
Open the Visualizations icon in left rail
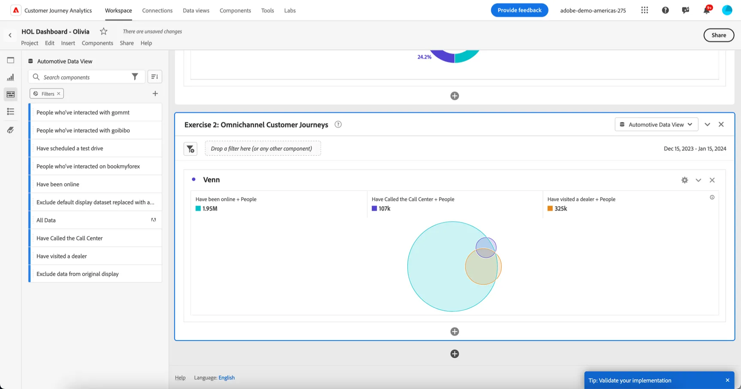(11, 77)
